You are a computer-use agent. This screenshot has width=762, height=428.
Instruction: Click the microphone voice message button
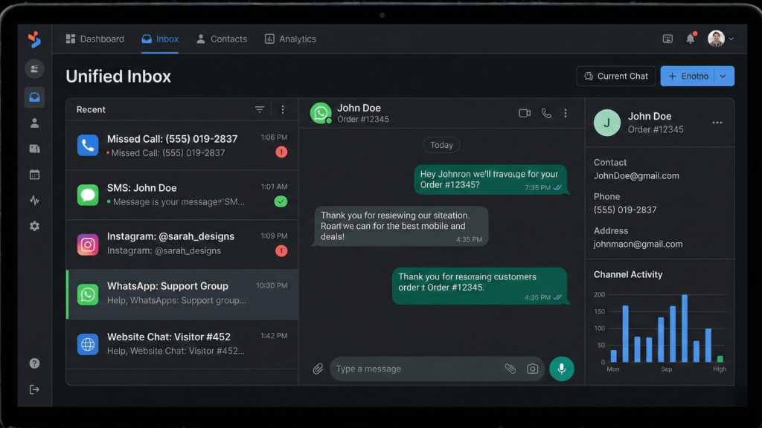pyautogui.click(x=562, y=369)
